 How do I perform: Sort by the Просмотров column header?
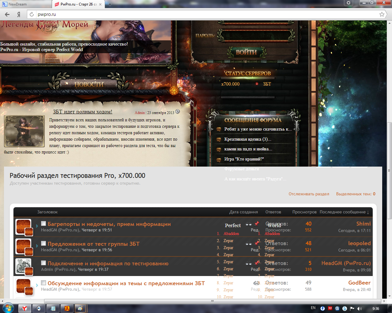tap(304, 212)
